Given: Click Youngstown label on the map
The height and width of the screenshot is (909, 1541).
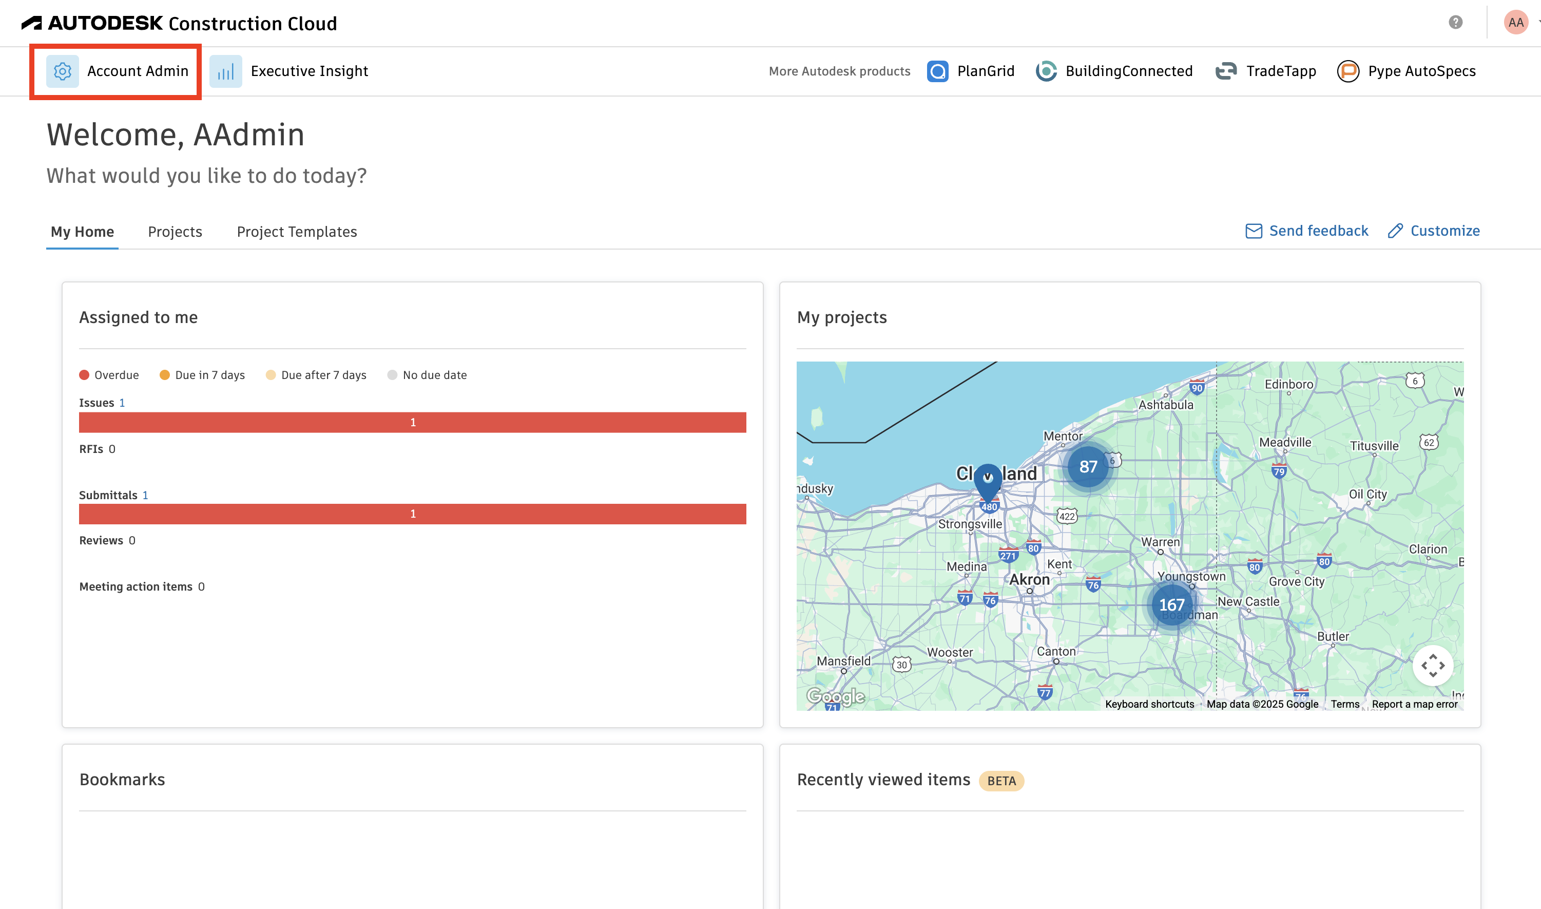Looking at the screenshot, I should click(1191, 576).
